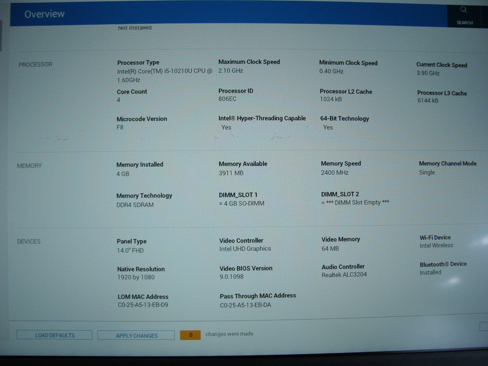488x366 pixels.
Task: Click the Current Clock Speed 3.90 GHz value
Action: pyautogui.click(x=428, y=73)
